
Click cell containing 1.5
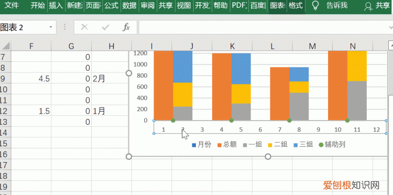(31, 111)
